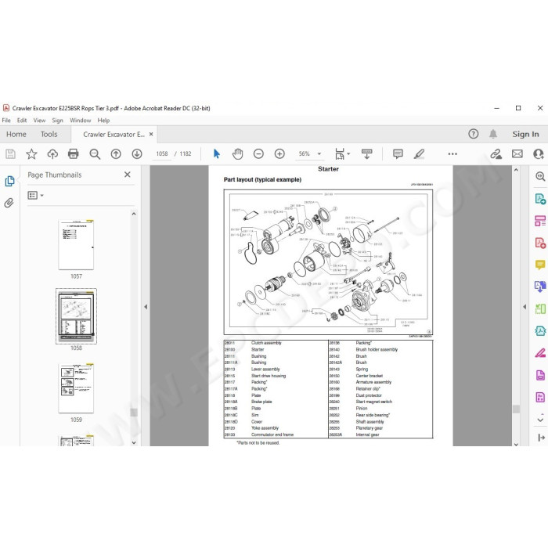The width and height of the screenshot is (548, 548).
Task: Open the File menu
Action: tap(6, 121)
